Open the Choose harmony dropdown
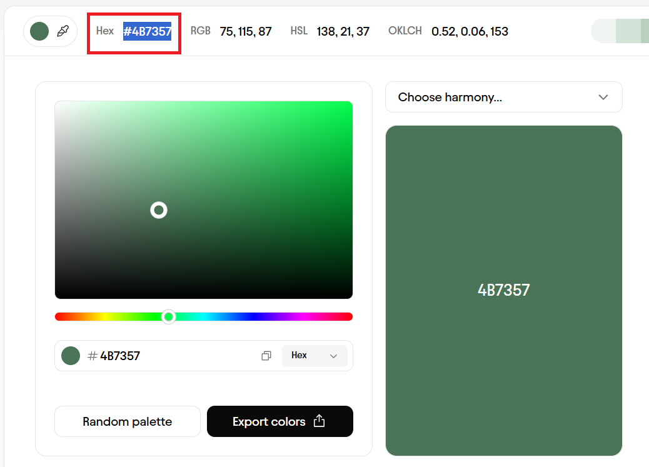Viewport: 649px width, 467px height. pos(503,97)
